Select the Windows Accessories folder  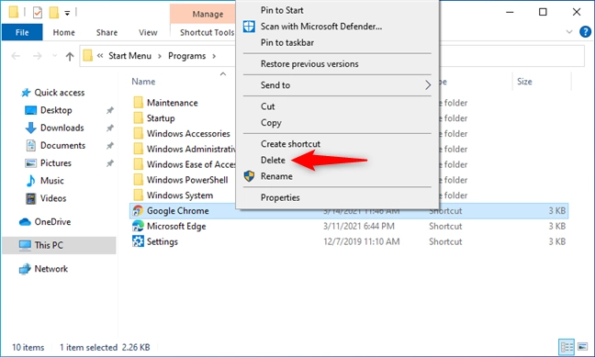(x=188, y=134)
